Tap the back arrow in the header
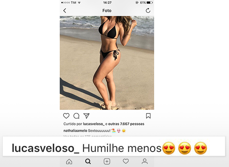This screenshot has height=167, width=229. 65,11
